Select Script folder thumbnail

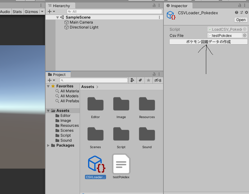121,134
